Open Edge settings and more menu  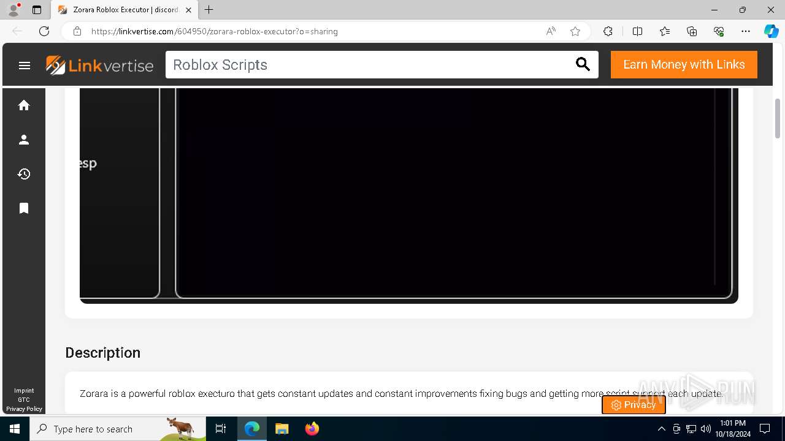(x=746, y=31)
